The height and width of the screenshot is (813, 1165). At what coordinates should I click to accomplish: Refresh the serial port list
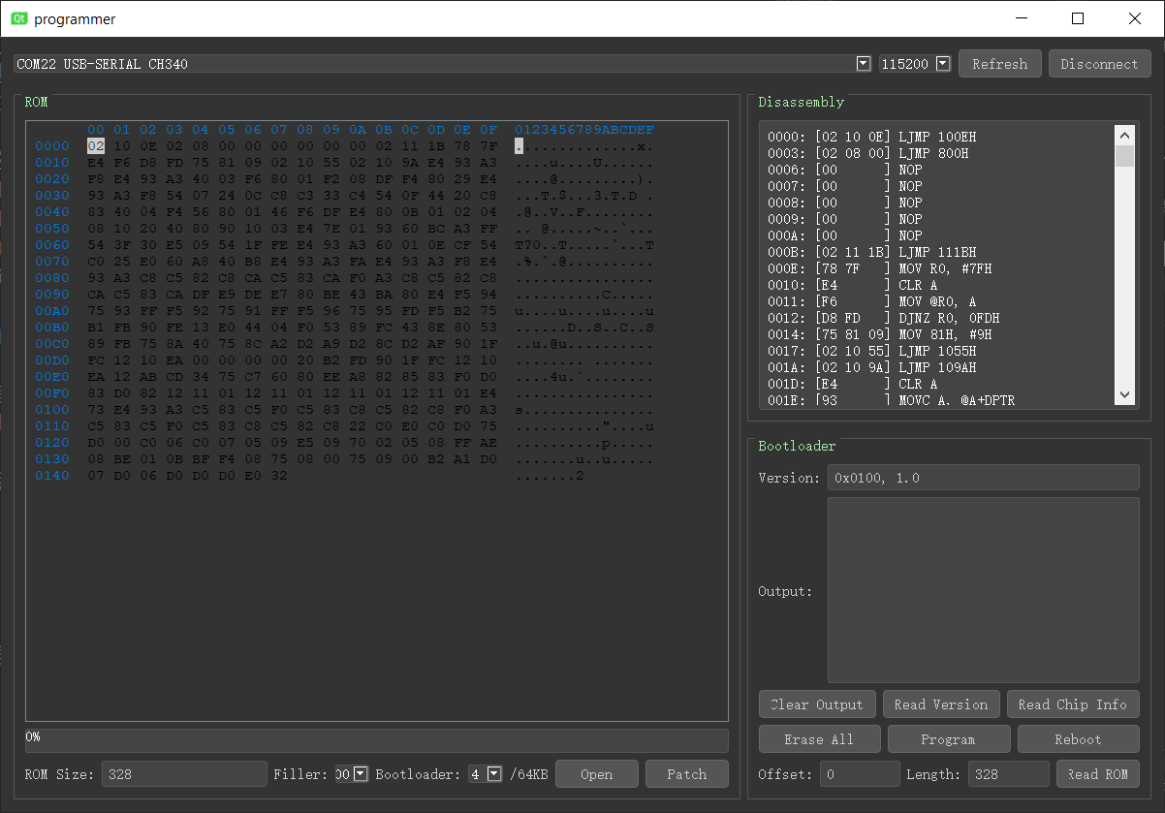click(999, 64)
